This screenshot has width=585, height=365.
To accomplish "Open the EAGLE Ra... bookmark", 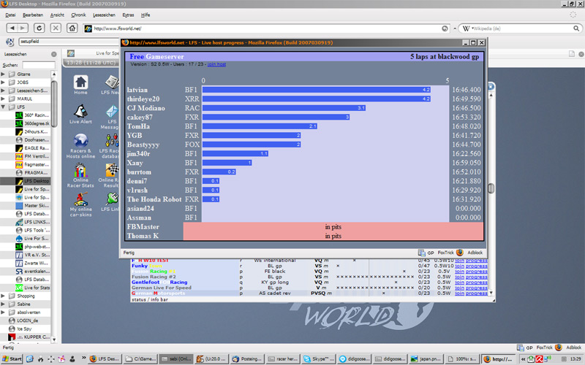I will pyautogui.click(x=32, y=148).
